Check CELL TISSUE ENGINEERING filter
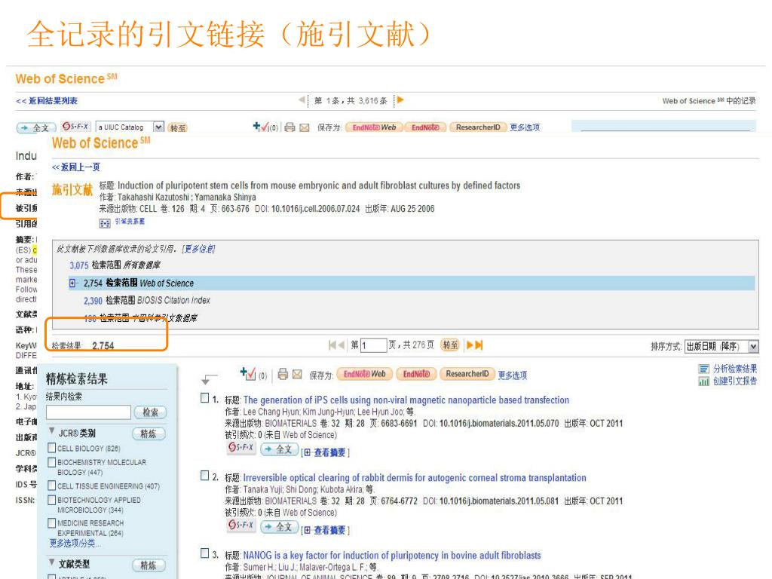Image resolution: width=772 pixels, height=579 pixels. click(52, 486)
